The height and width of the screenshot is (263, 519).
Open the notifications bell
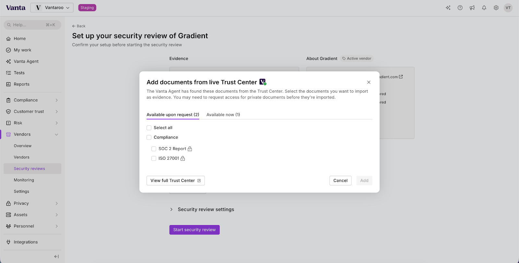(x=484, y=8)
